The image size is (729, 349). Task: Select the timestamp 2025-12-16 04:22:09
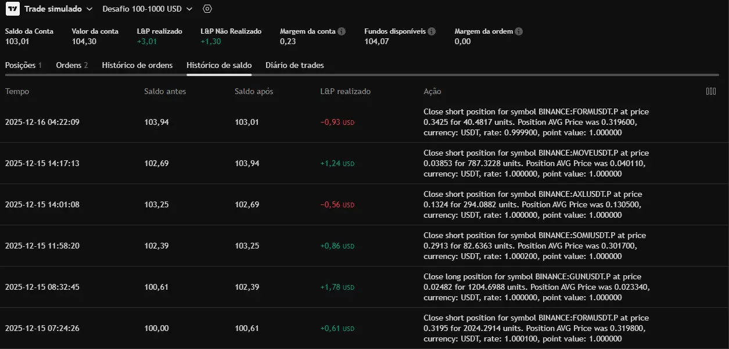click(x=42, y=122)
